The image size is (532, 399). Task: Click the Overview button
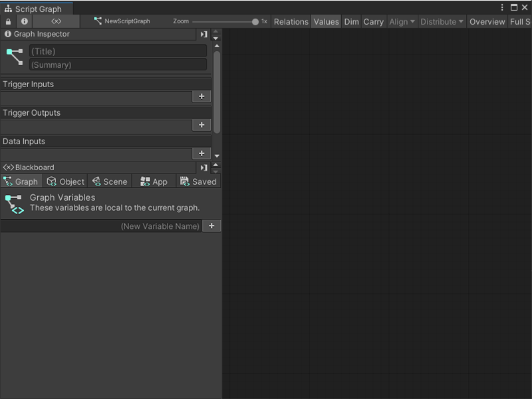coord(487,21)
